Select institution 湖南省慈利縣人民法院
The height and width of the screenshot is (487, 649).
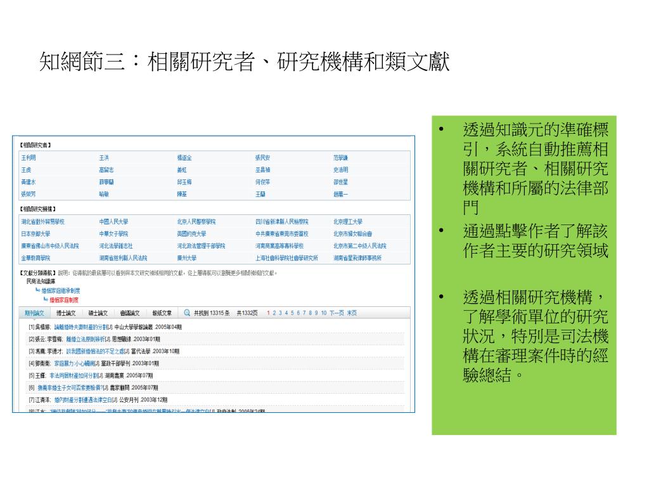coord(123,257)
